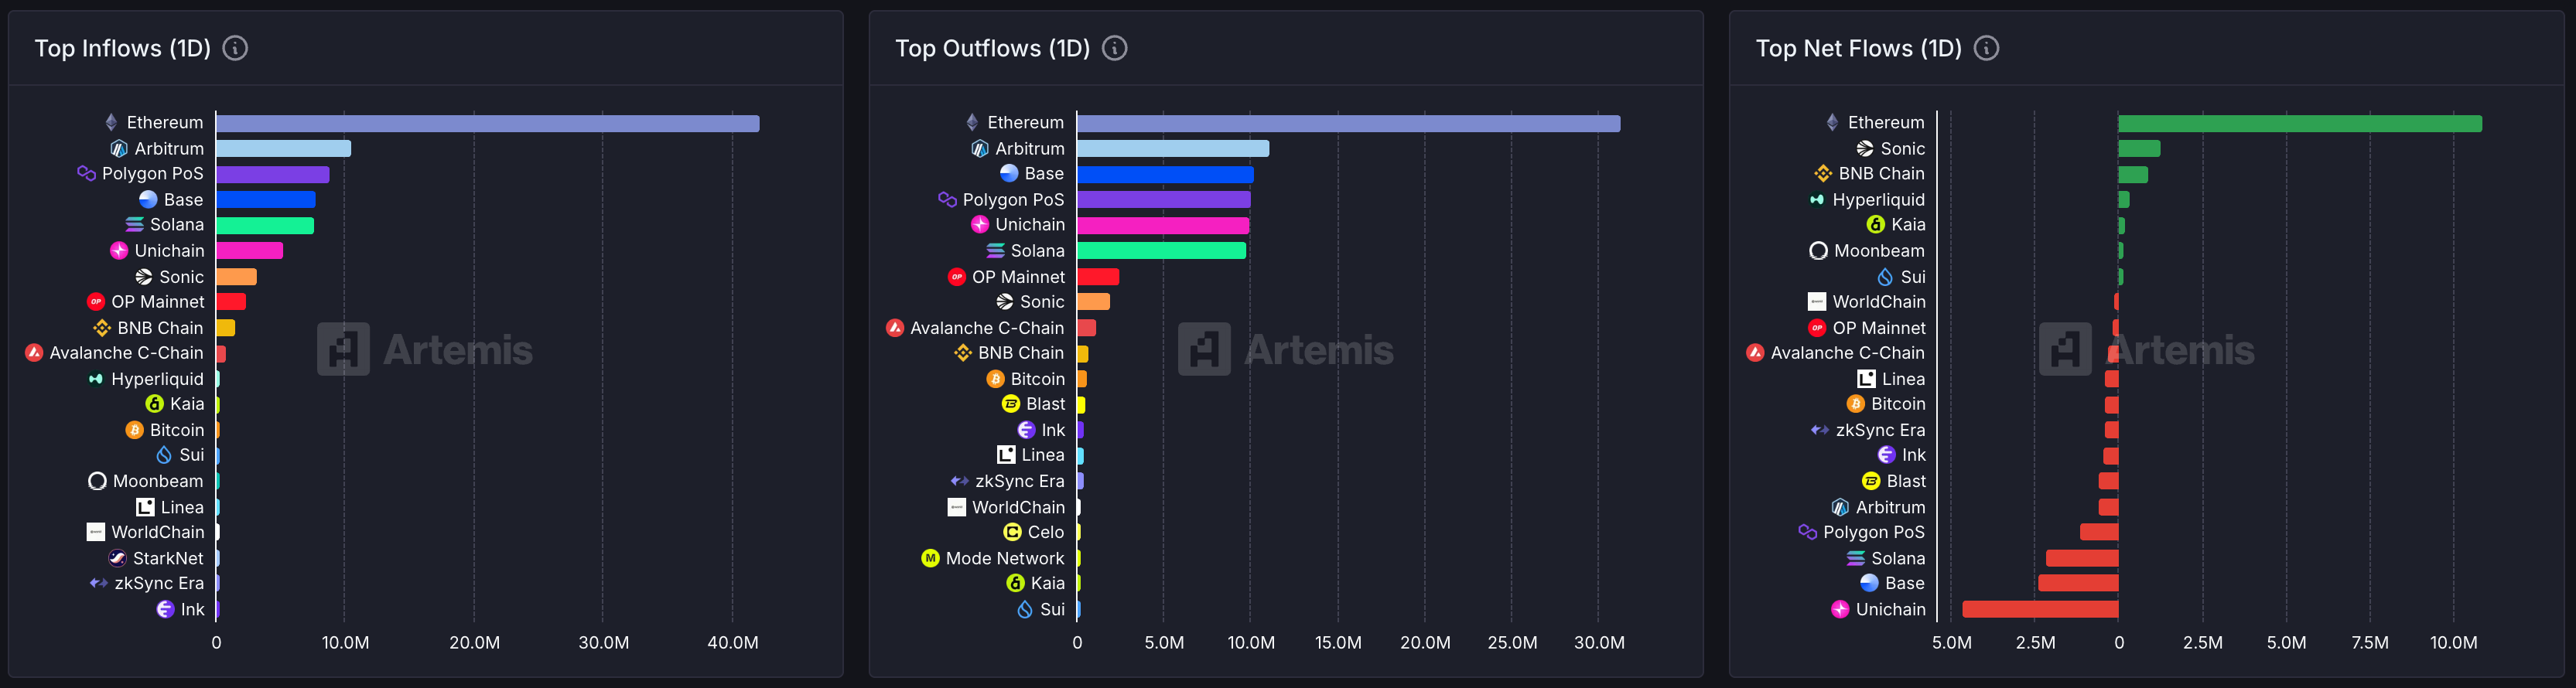Click the StarkNet logo in Top Inflows
Viewport: 2576px width, 688px height.
click(117, 558)
